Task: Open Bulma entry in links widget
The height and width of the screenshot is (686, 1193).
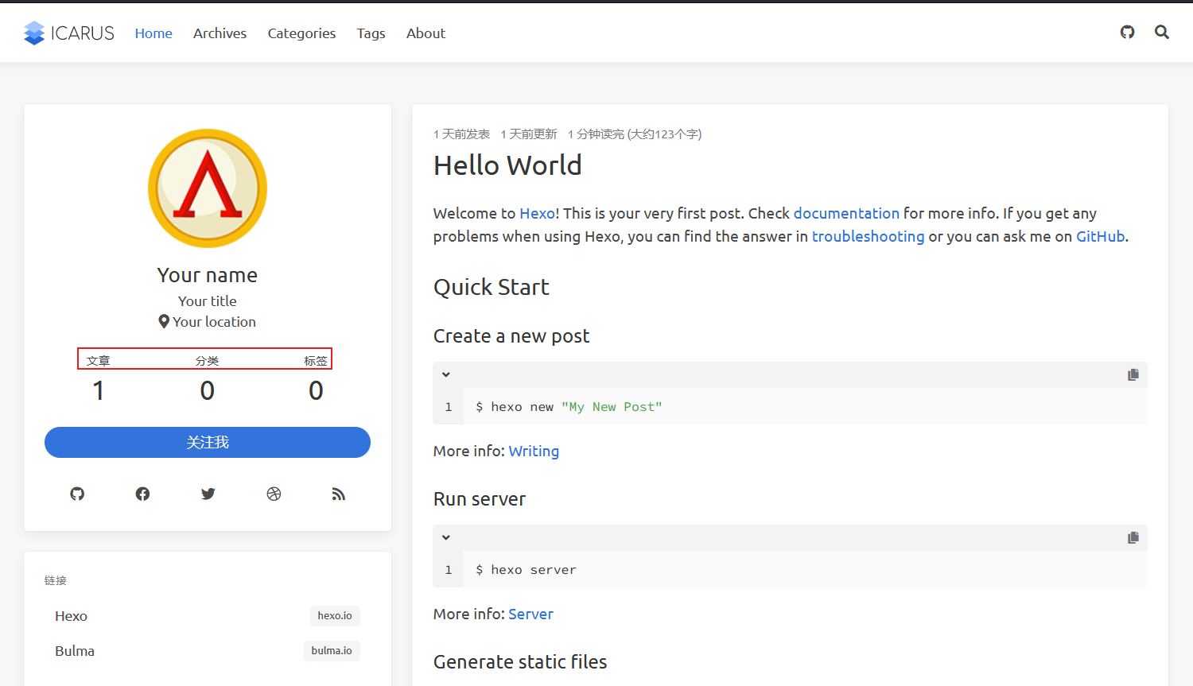Action: 75,651
